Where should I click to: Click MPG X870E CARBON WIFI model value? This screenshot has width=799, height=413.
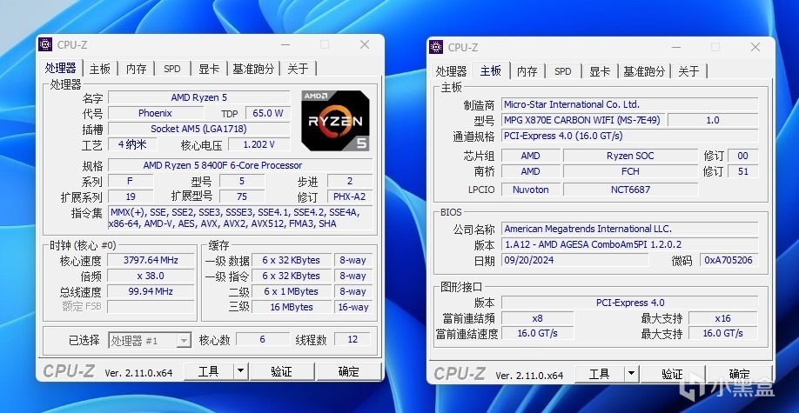coord(582,120)
